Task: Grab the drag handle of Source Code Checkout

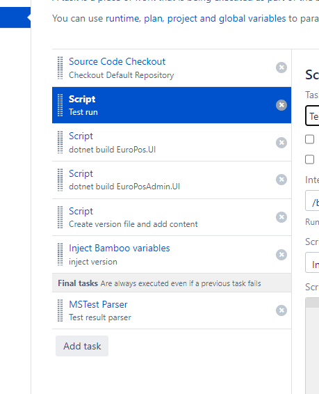Action: tap(60, 68)
